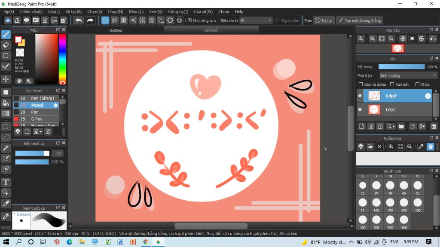Open the Lớp(L) menu
Viewport: 440px width, 247px height.
pos(54,12)
